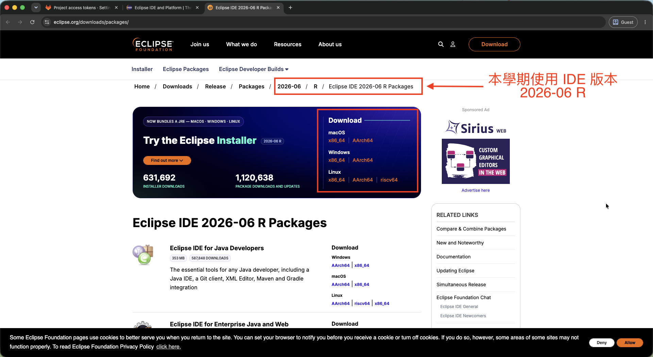Open the tab search dropdown arrow
Screen dimensions: 653x357
pyautogui.click(x=36, y=7)
